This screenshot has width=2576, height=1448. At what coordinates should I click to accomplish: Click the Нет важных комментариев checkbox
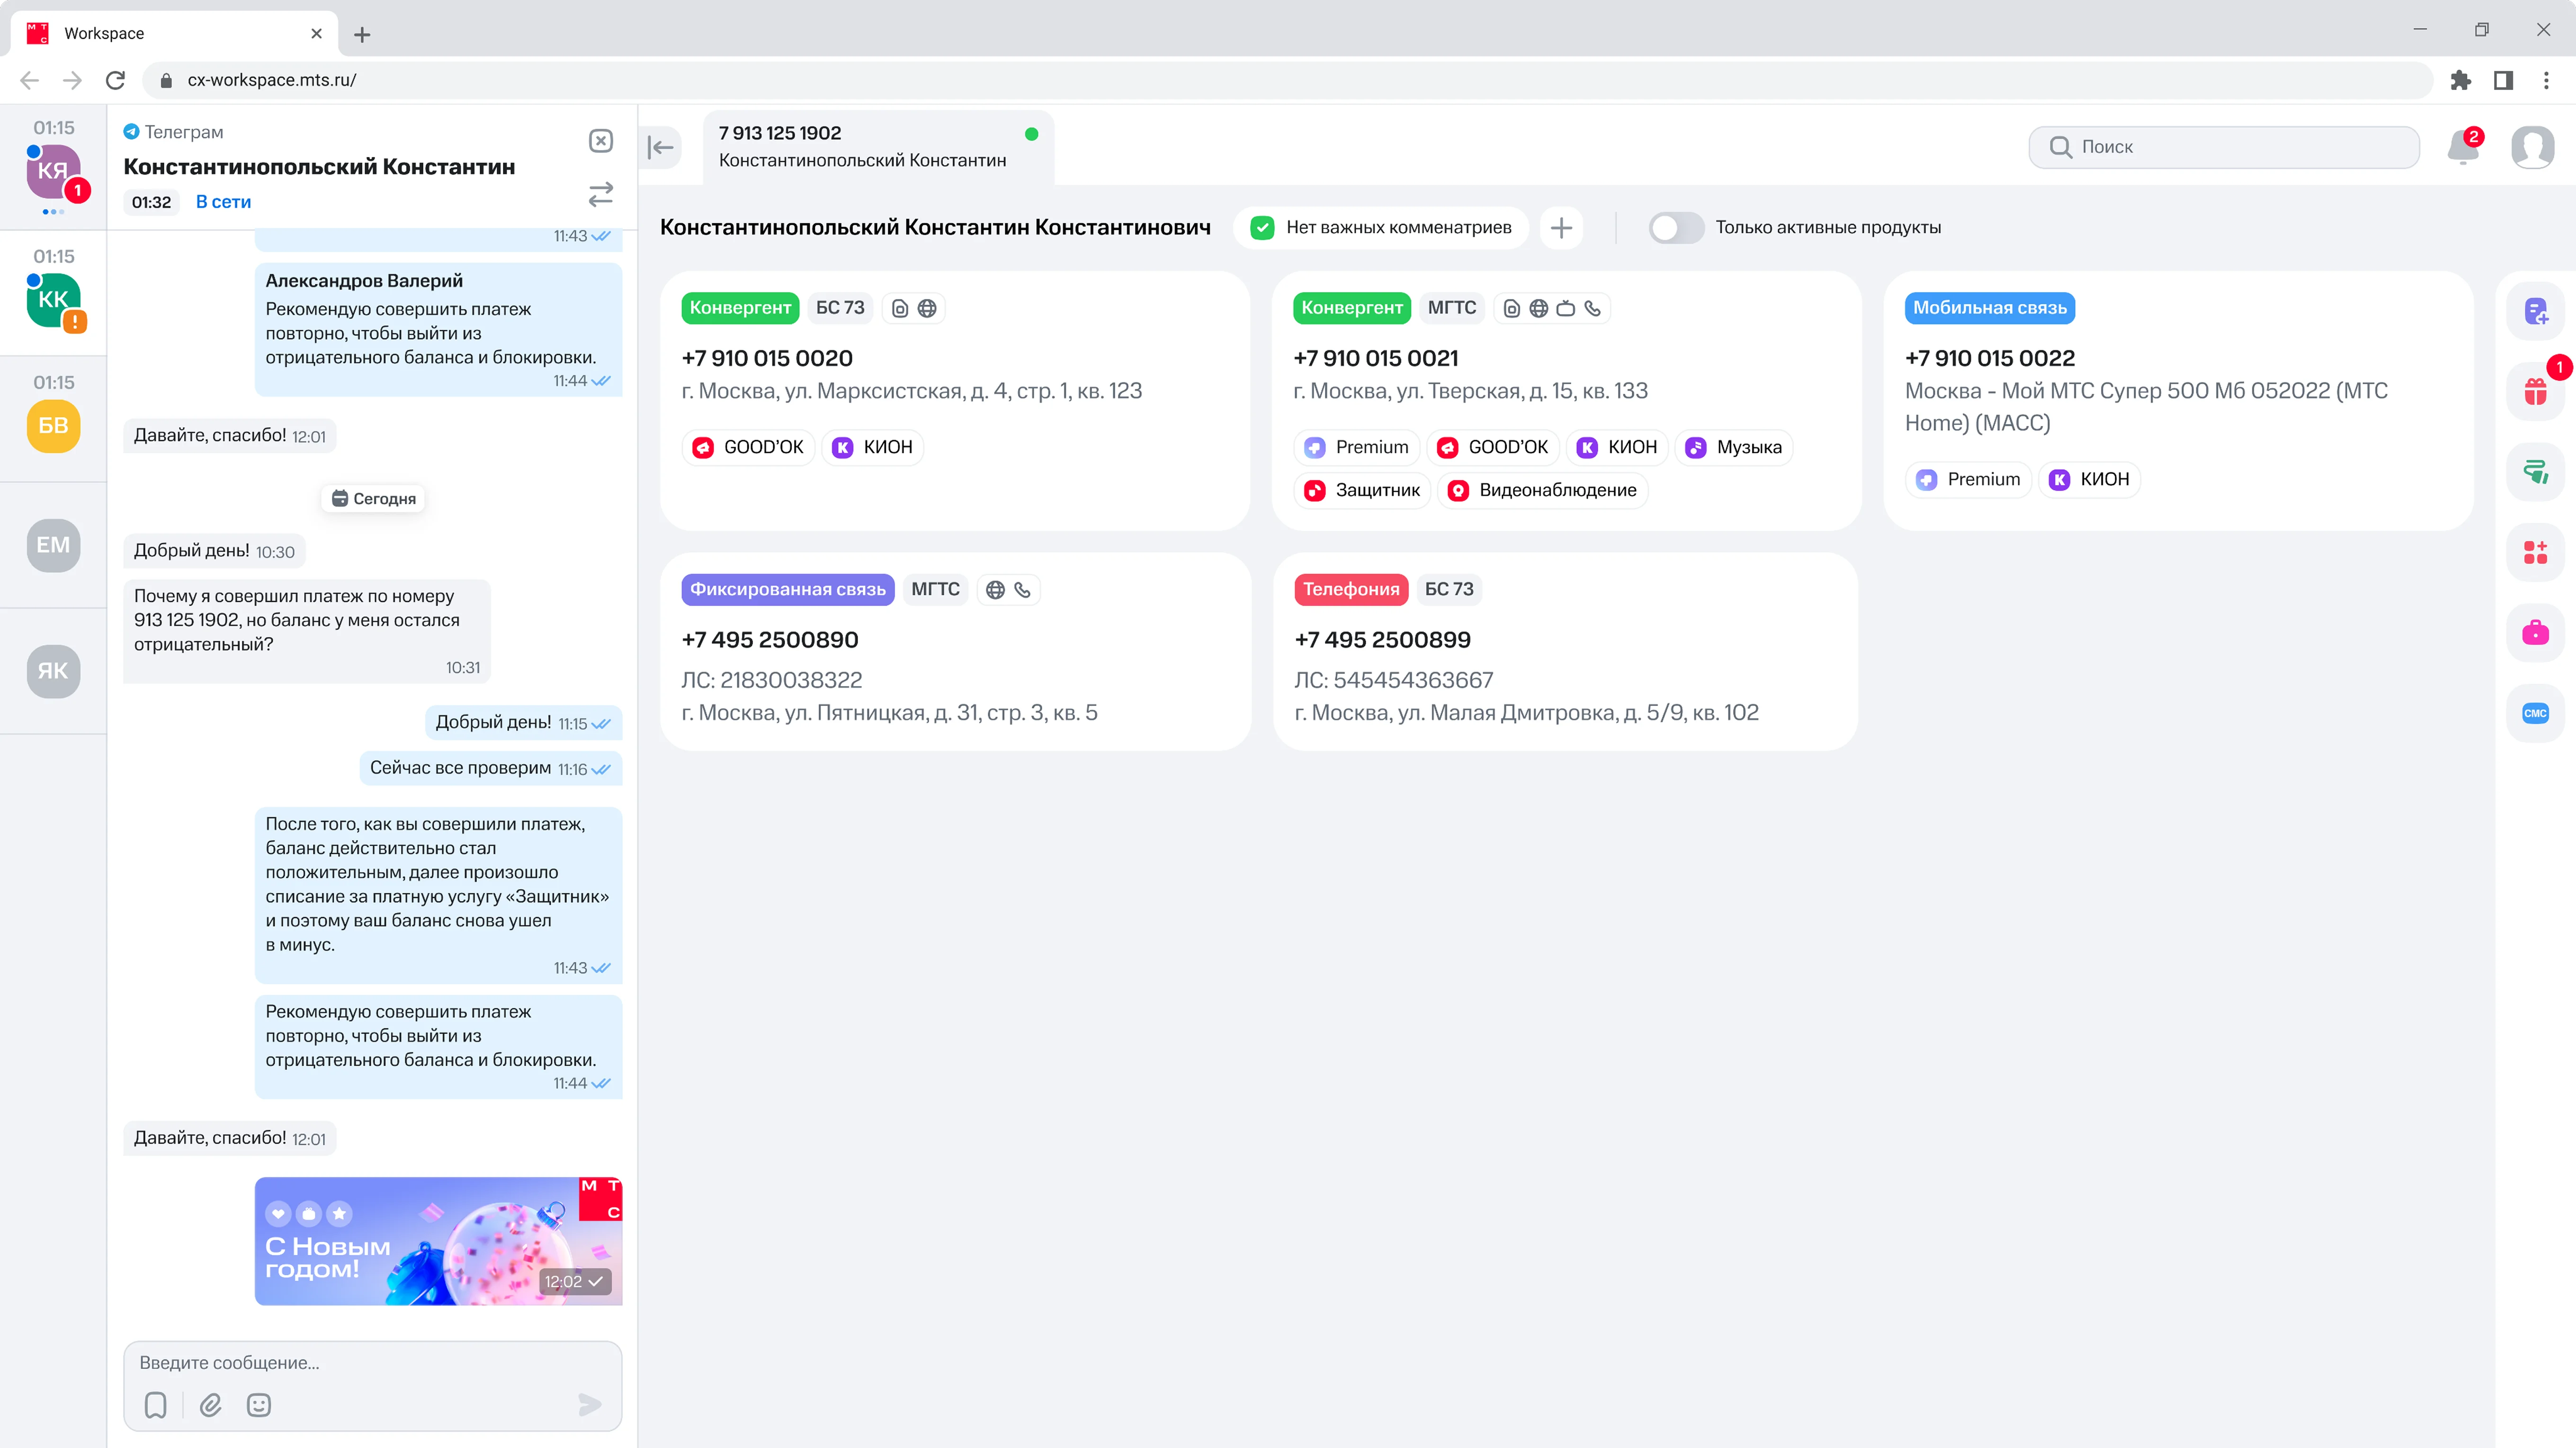[x=1262, y=228]
